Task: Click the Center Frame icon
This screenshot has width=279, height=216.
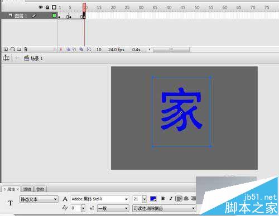Action: (x=61, y=50)
